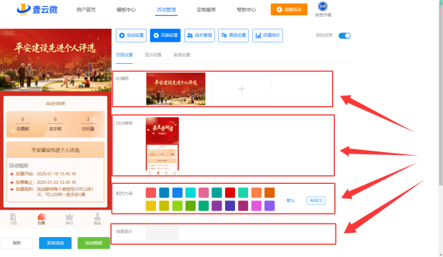
Task: Pick the mint green color swatch
Action: [x=243, y=193]
